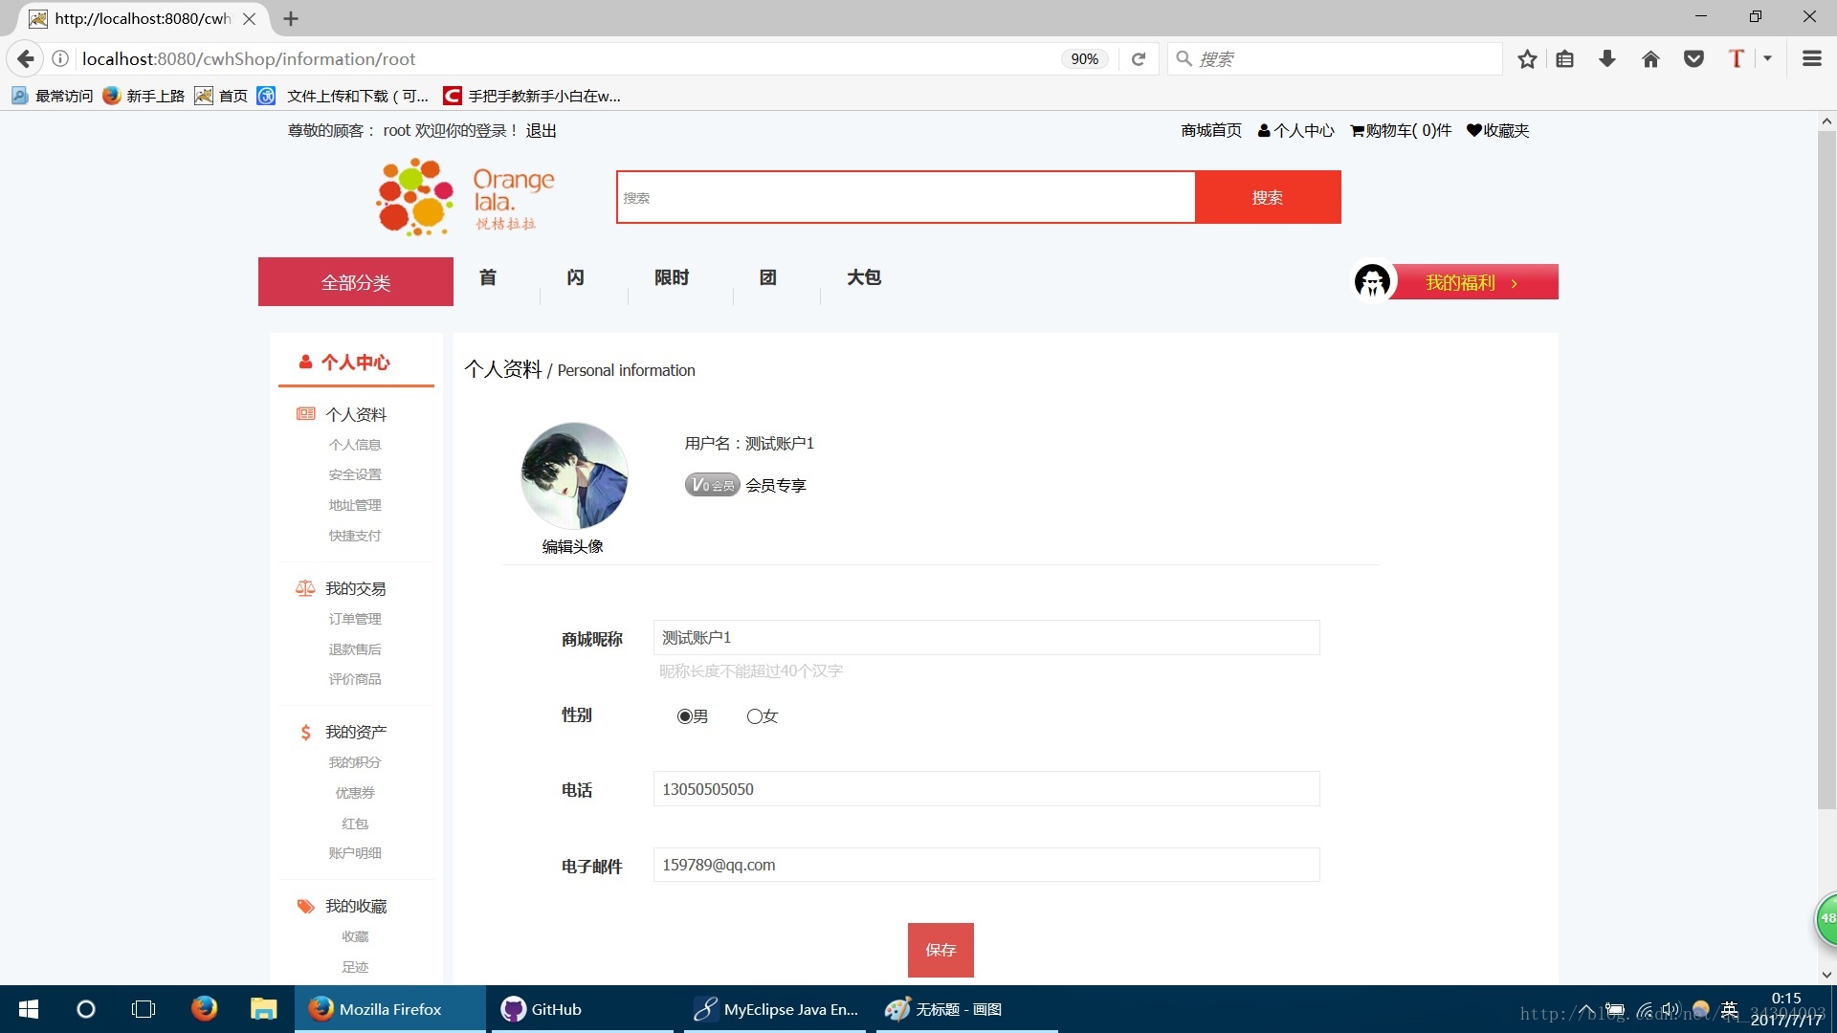Open 评价商品 in the sidebar
The image size is (1837, 1033).
pos(355,679)
